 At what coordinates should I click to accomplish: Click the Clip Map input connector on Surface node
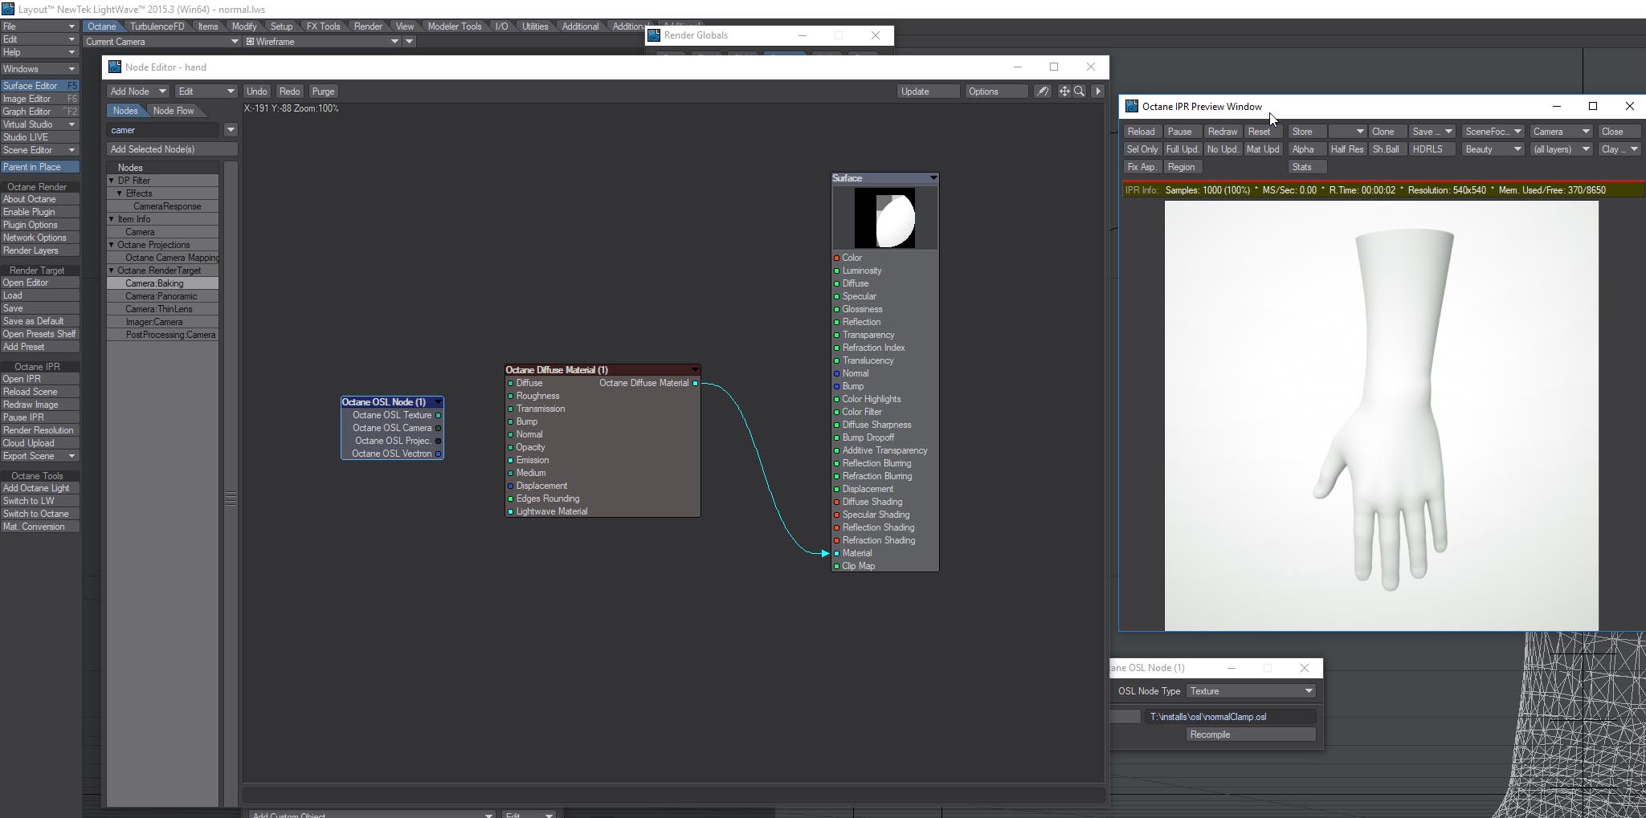pos(836,567)
